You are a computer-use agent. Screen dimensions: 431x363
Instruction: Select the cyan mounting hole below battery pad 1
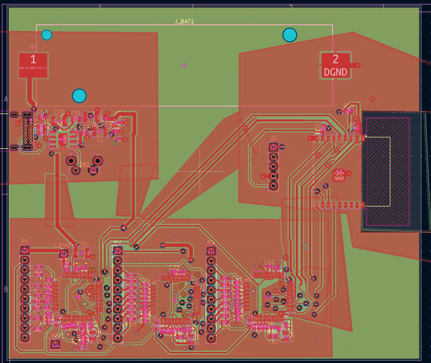pyautogui.click(x=79, y=96)
